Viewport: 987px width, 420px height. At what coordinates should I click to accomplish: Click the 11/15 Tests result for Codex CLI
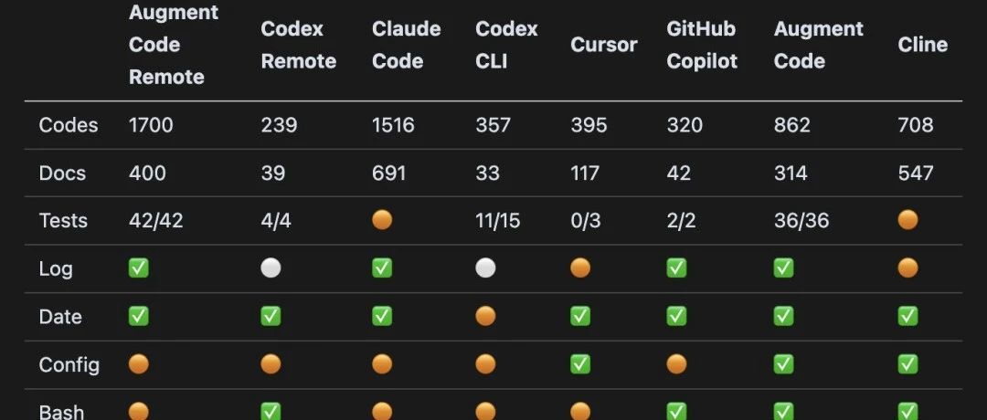(498, 220)
